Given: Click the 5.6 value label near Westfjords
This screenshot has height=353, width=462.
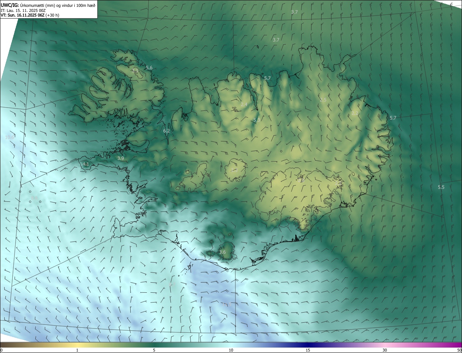Looking at the screenshot, I should coord(149,68).
